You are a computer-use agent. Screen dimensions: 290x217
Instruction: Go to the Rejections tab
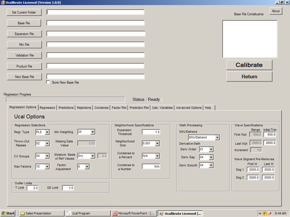pyautogui.click(x=84, y=108)
